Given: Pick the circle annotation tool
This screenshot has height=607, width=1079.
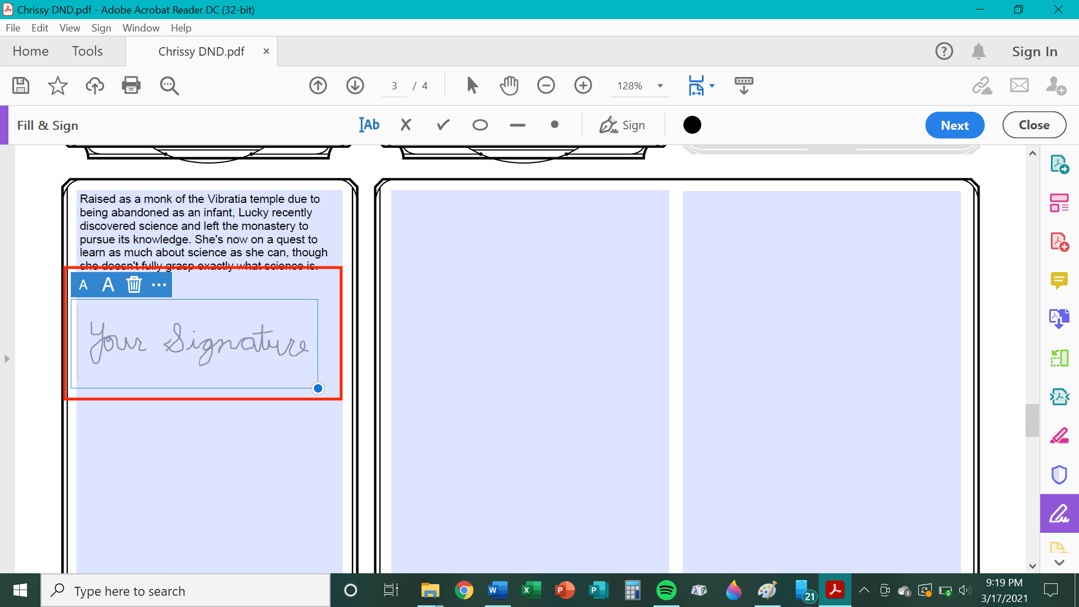Looking at the screenshot, I should click(480, 125).
